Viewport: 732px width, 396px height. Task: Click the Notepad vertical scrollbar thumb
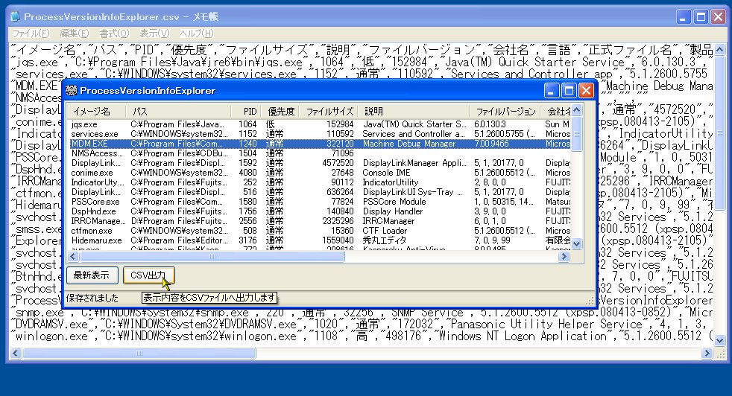coord(719,132)
